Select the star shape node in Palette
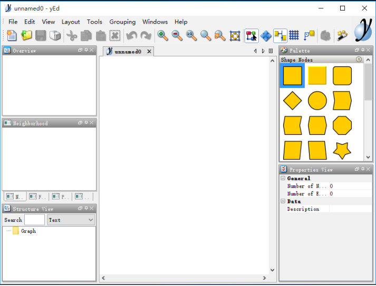376x286 pixels. point(342,150)
